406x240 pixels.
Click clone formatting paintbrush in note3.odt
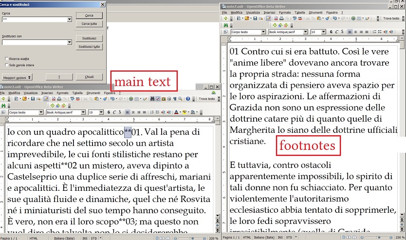pyautogui.click(x=105, y=99)
